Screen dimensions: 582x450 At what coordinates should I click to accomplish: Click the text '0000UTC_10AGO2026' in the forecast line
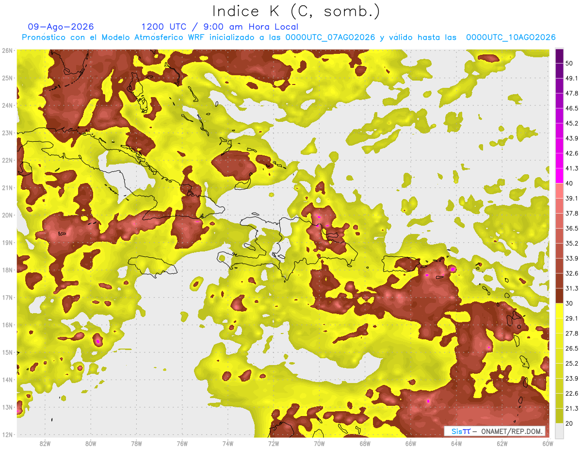(511, 37)
